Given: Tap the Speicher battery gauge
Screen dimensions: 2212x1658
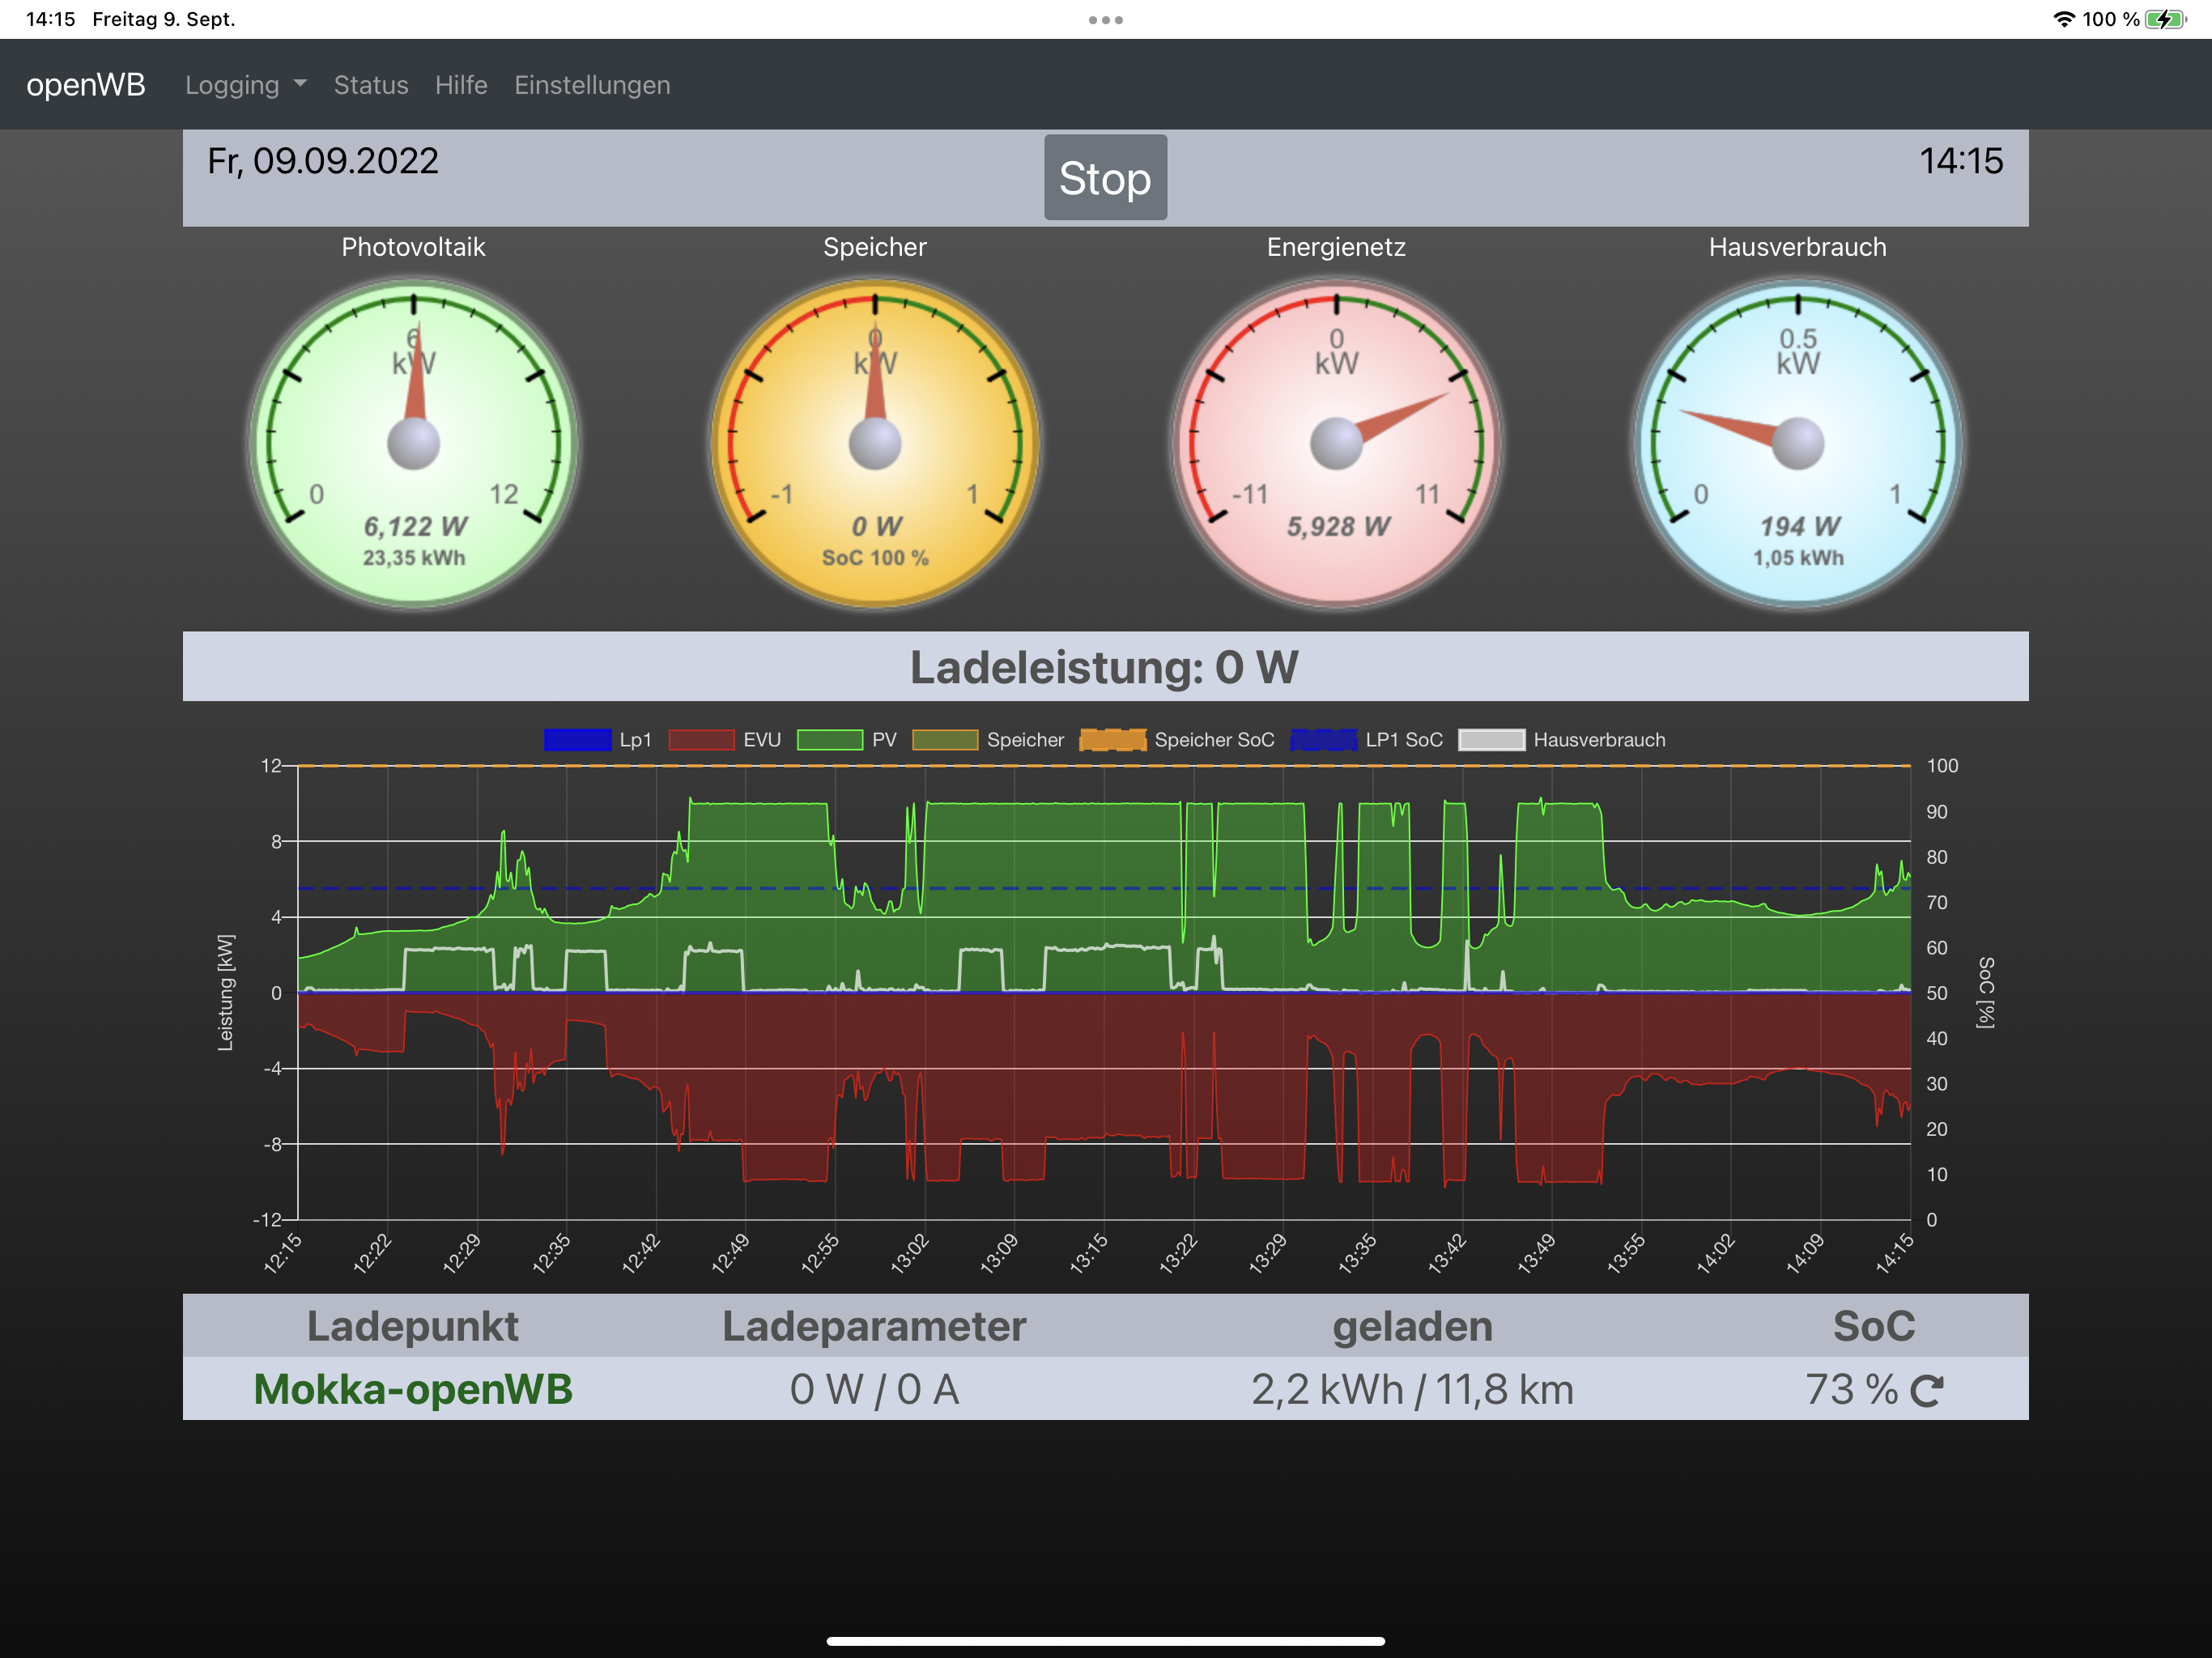Looking at the screenshot, I should point(875,443).
